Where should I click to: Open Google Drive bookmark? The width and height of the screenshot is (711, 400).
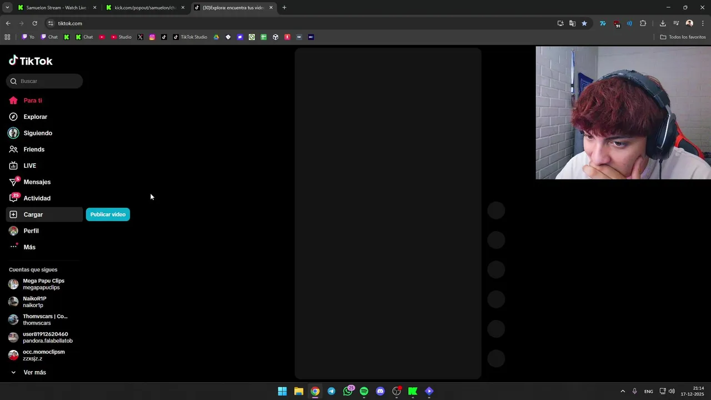pos(216,37)
